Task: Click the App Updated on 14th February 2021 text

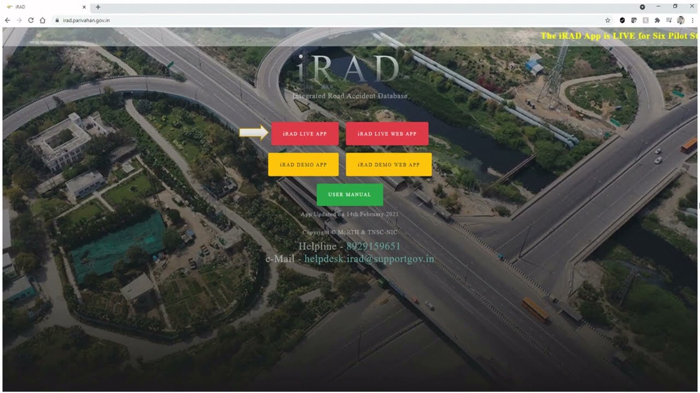Action: point(349,215)
